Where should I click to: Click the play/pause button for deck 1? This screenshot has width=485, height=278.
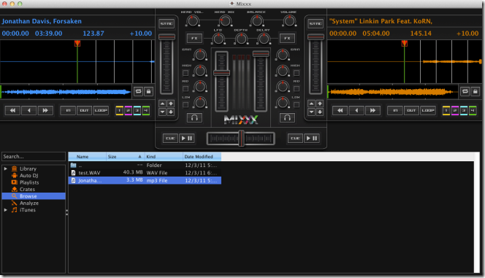point(186,138)
